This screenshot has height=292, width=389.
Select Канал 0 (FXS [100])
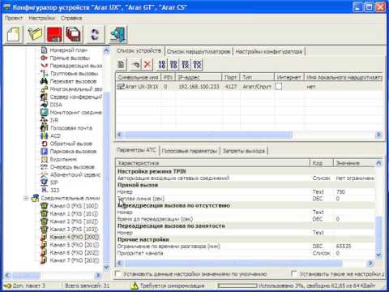point(74,206)
